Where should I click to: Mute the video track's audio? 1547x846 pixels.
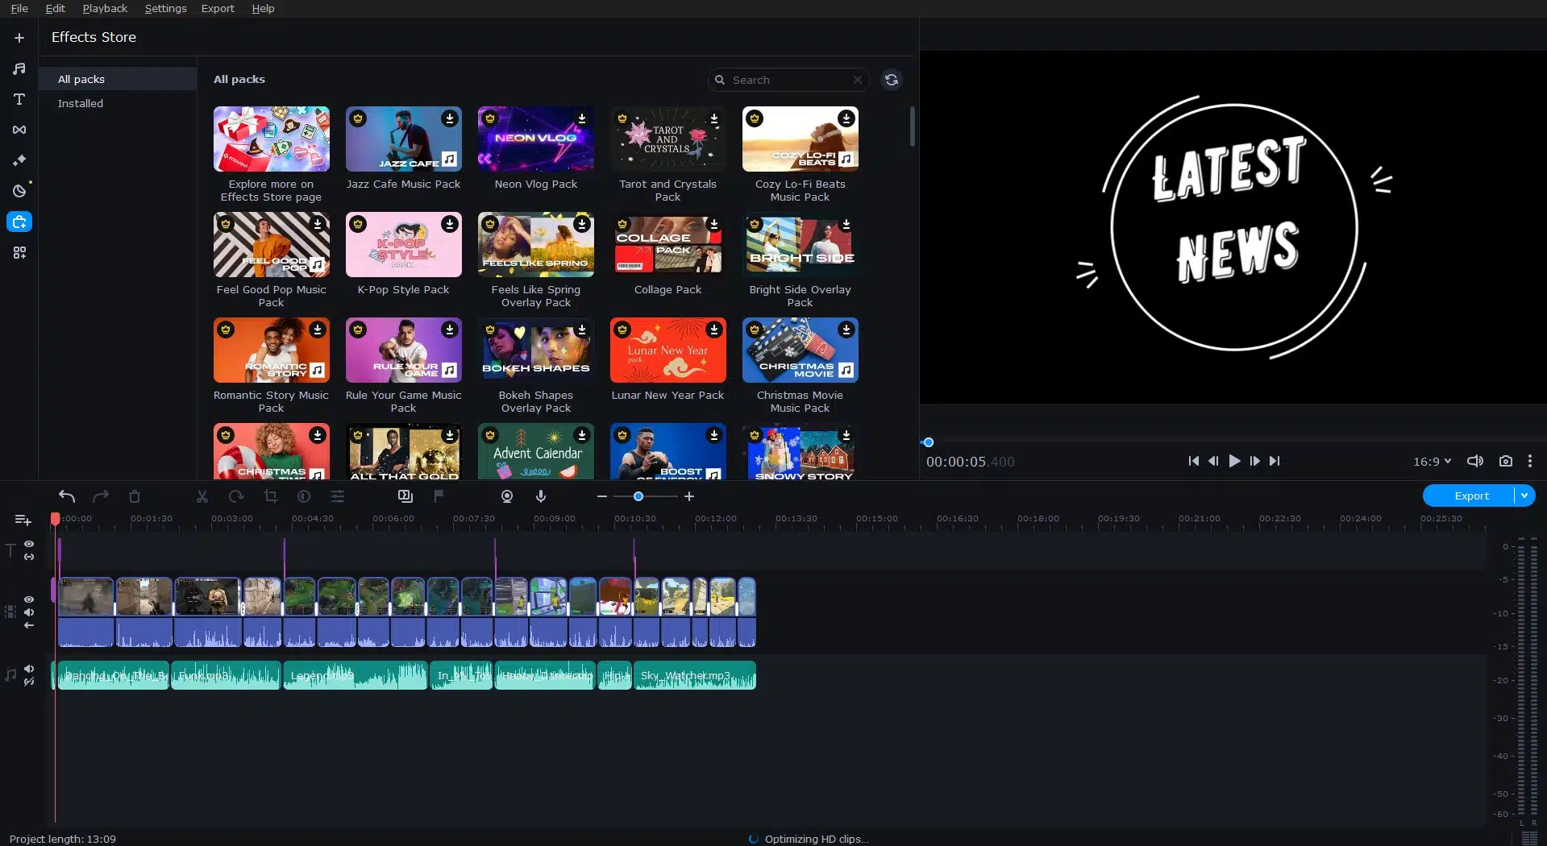tap(29, 612)
